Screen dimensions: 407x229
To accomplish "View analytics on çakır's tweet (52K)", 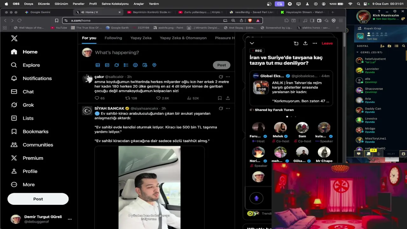I will [x=193, y=98].
